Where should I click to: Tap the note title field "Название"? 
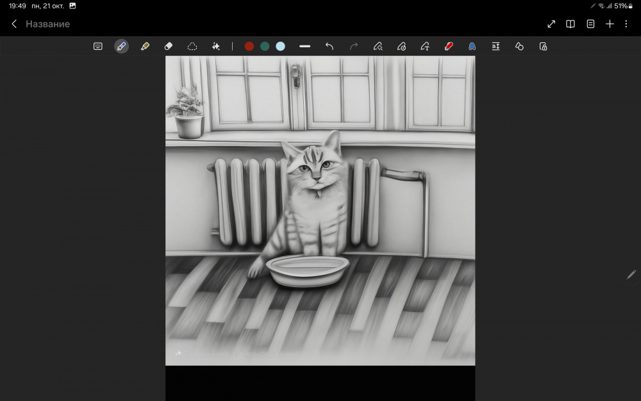pyautogui.click(x=47, y=24)
